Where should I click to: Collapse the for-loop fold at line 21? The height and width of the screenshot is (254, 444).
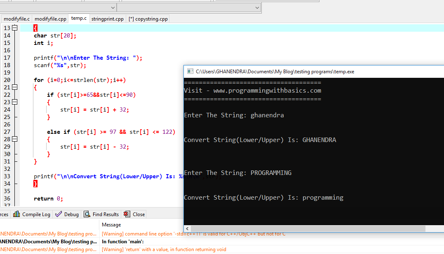(x=15, y=87)
